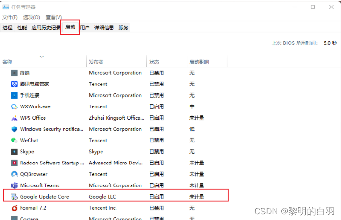The width and height of the screenshot is (341, 220).
Task: Select the WXWork.exe entry name
Action: [x=35, y=106]
